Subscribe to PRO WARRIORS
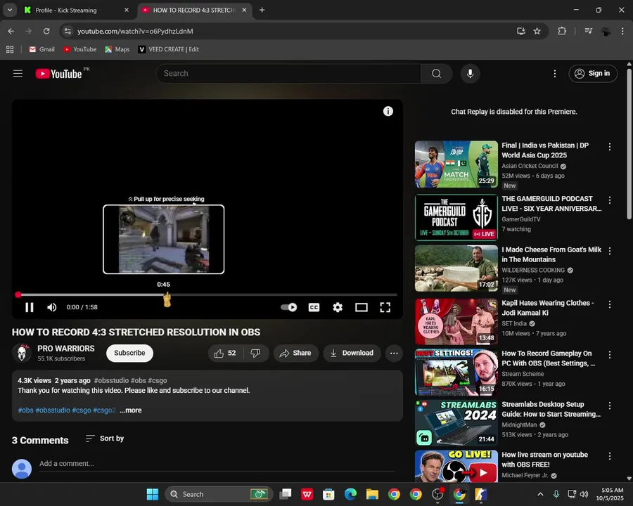The height and width of the screenshot is (506, 633). coord(129,353)
